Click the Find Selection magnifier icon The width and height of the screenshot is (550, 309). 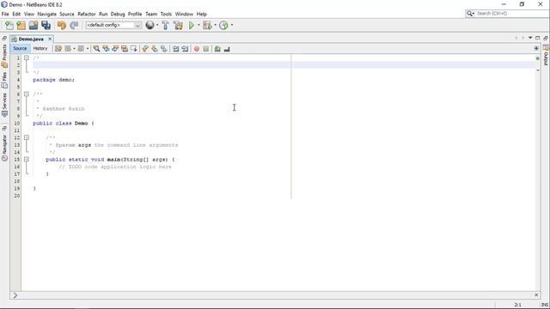point(96,49)
